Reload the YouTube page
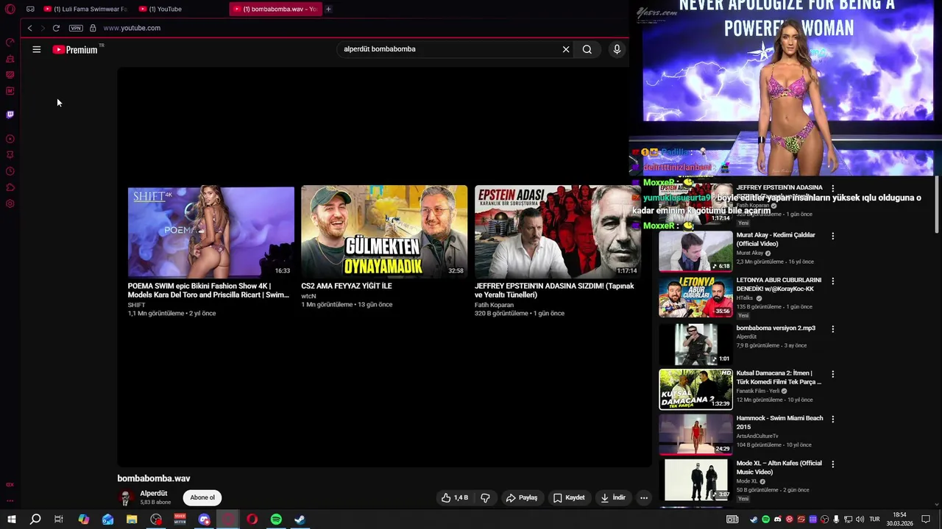 [x=56, y=28]
